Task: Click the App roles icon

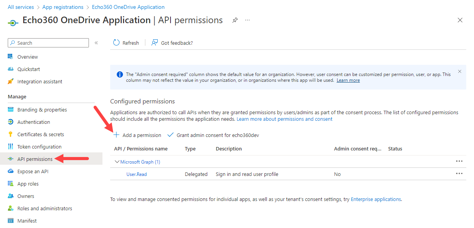Action: (10, 184)
